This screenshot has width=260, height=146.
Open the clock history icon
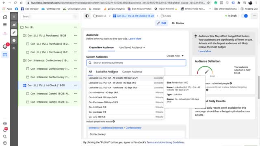tap(14, 41)
